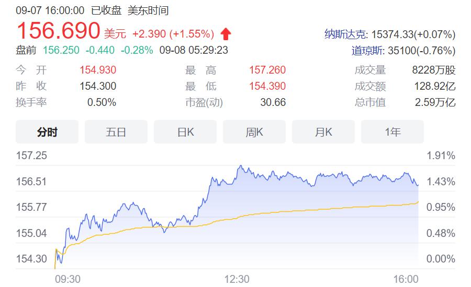471x287 pixels.
Task: Select the 月K monthly chart tab
Action: point(323,132)
